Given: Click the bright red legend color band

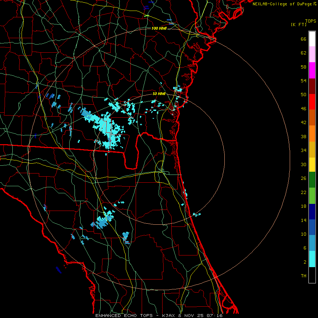Looking at the screenshot, I should click(312, 102).
